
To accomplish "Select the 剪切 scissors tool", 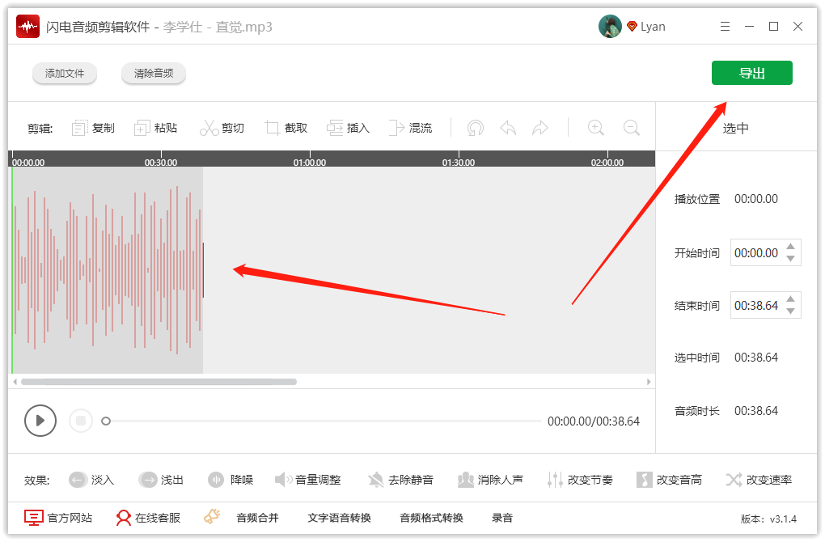I will 222,128.
